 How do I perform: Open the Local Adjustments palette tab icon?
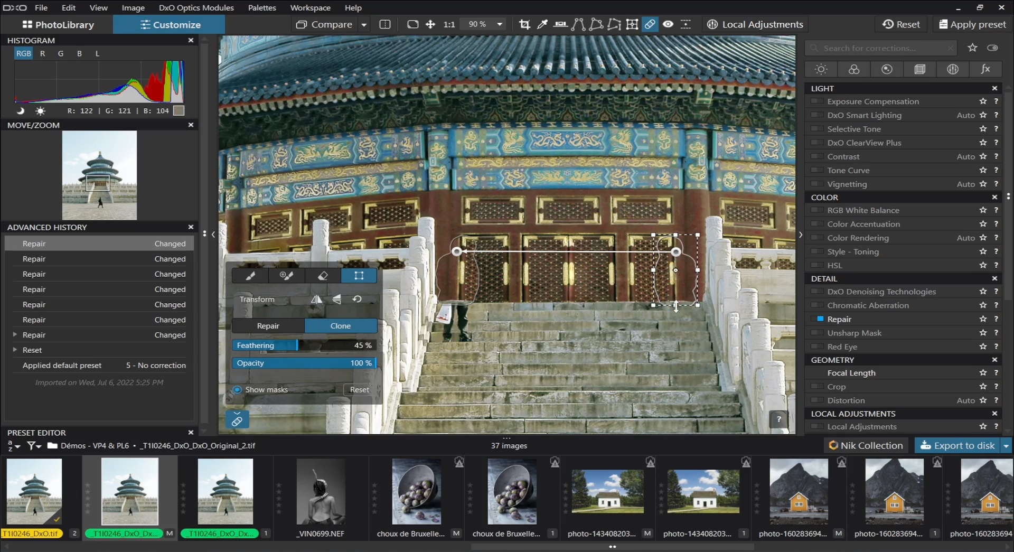[x=953, y=69]
